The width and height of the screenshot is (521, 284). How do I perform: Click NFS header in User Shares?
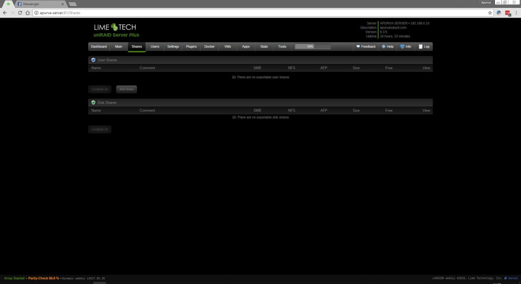(x=291, y=68)
